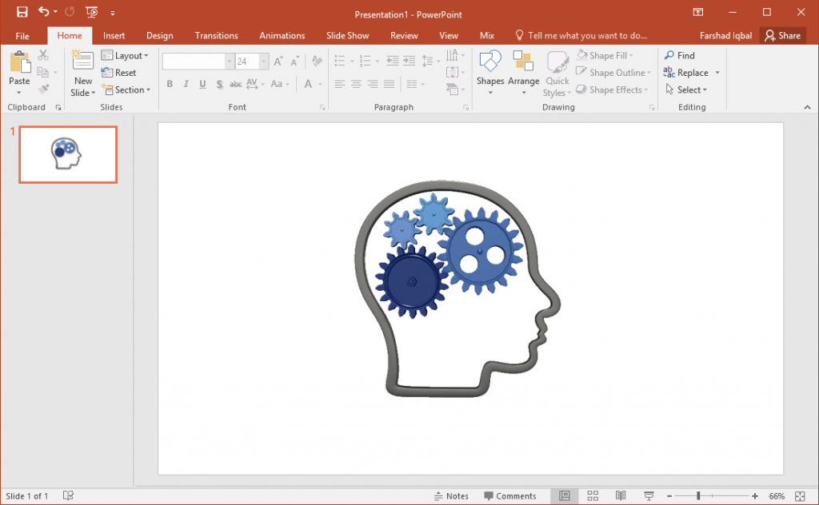Toggle underline formatting

202,83
